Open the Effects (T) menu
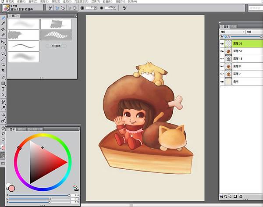This screenshot has width=263, height=207. click(96, 1)
